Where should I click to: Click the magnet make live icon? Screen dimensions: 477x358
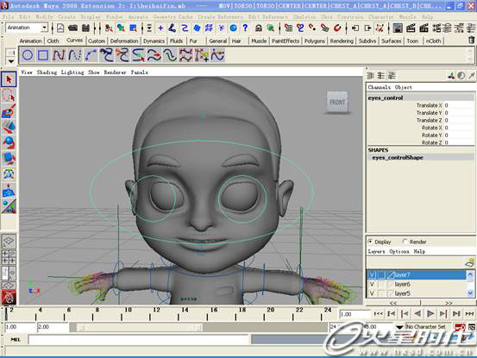click(x=336, y=28)
